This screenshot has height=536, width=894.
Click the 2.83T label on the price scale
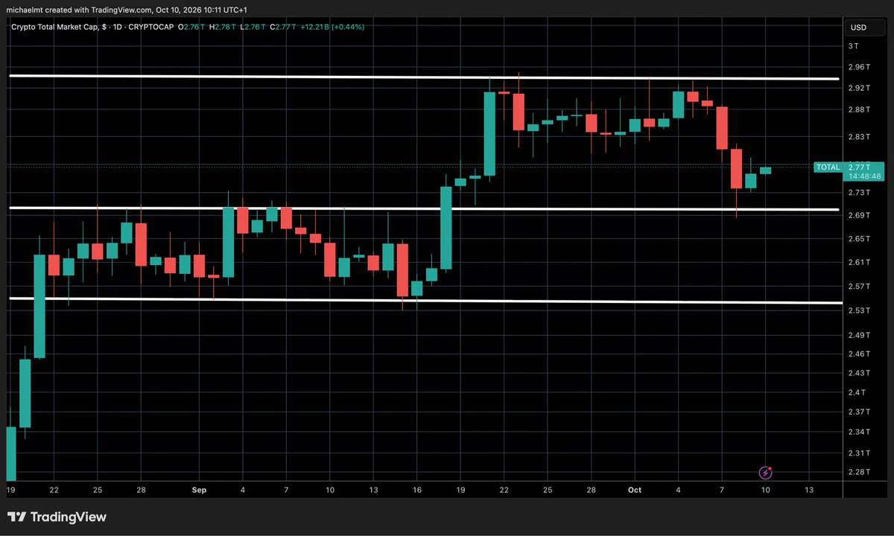(x=858, y=137)
